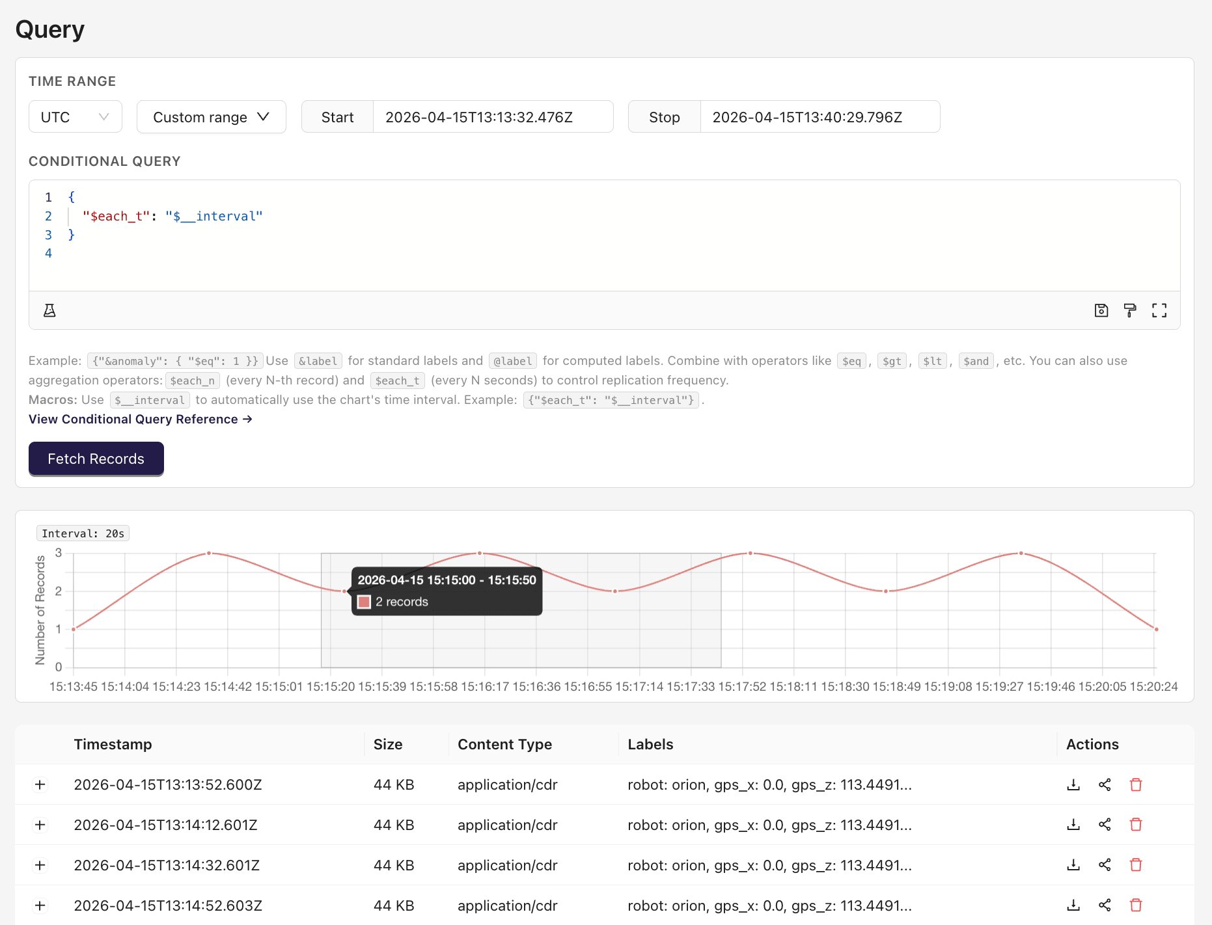This screenshot has height=925, width=1212.
Task: Expand the query editor to fullscreen
Action: click(x=1159, y=310)
